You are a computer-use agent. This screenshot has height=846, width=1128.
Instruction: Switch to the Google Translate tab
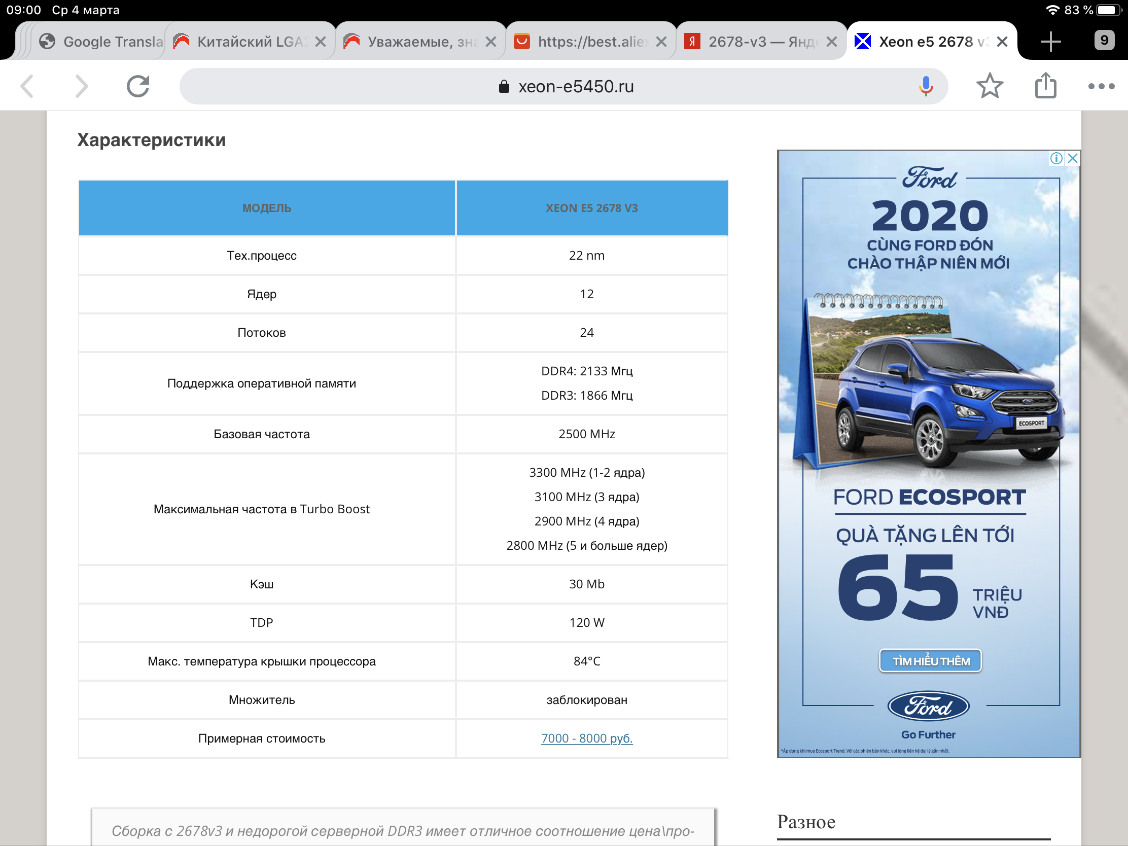pos(102,41)
